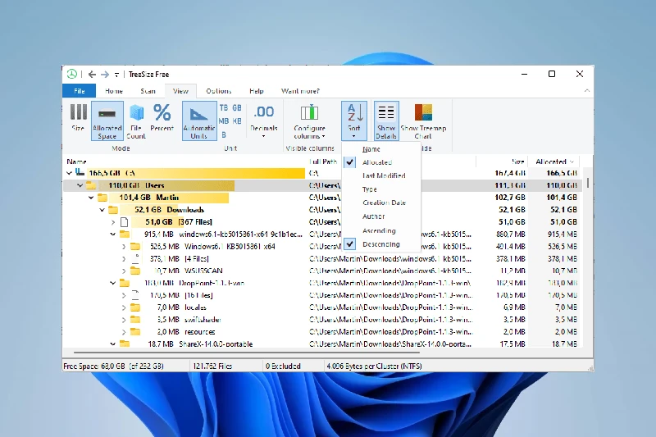
Task: Click the Users folder icon
Action: tap(91, 185)
